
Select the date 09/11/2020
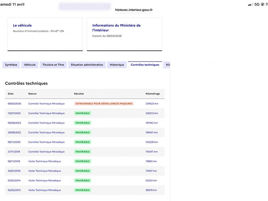pyautogui.click(x=14, y=142)
